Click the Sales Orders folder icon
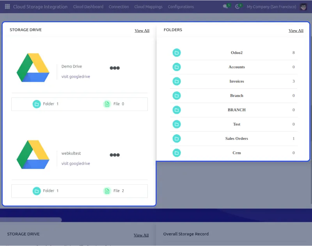 (x=177, y=139)
